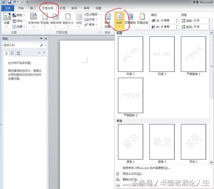This screenshot has width=214, height=189.
Task: Click the navigation search document field
Action: (x=21, y=45)
